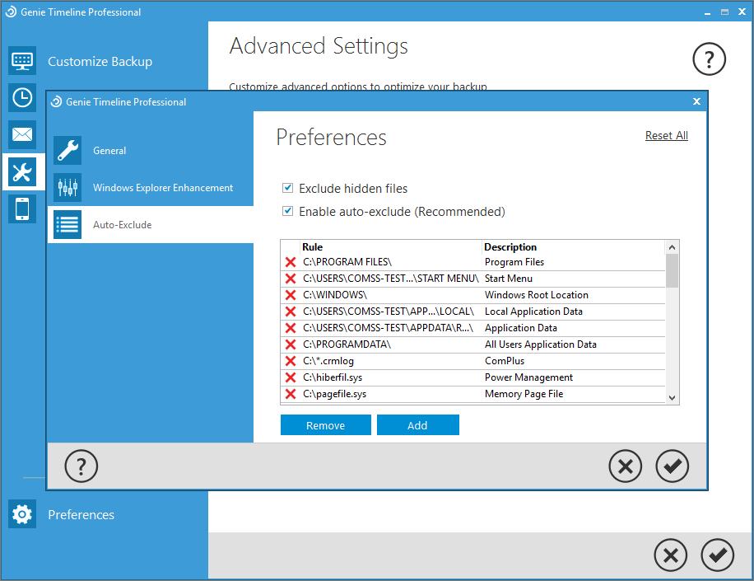Screen dimensions: 754x581
Task: Delete the C:\WINDOWS\ rule using red X
Action: pos(291,295)
